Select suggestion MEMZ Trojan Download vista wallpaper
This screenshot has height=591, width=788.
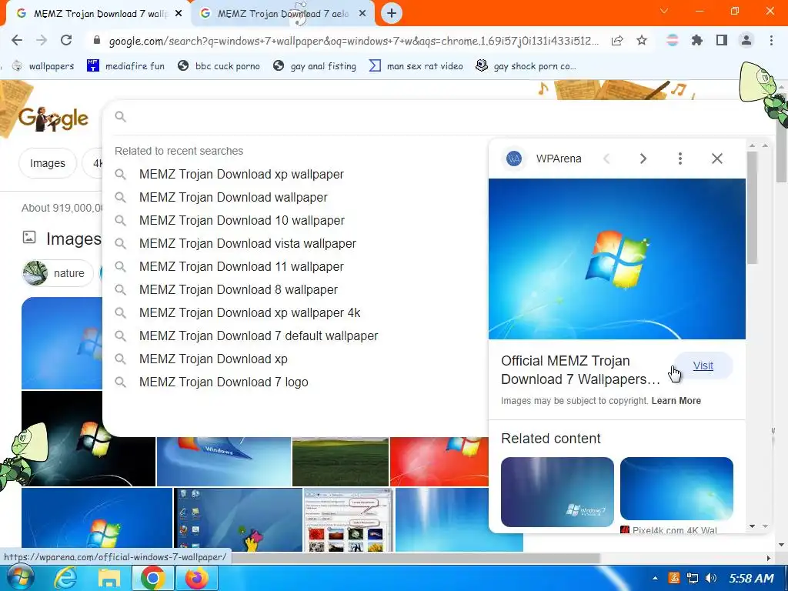pyautogui.click(x=247, y=244)
